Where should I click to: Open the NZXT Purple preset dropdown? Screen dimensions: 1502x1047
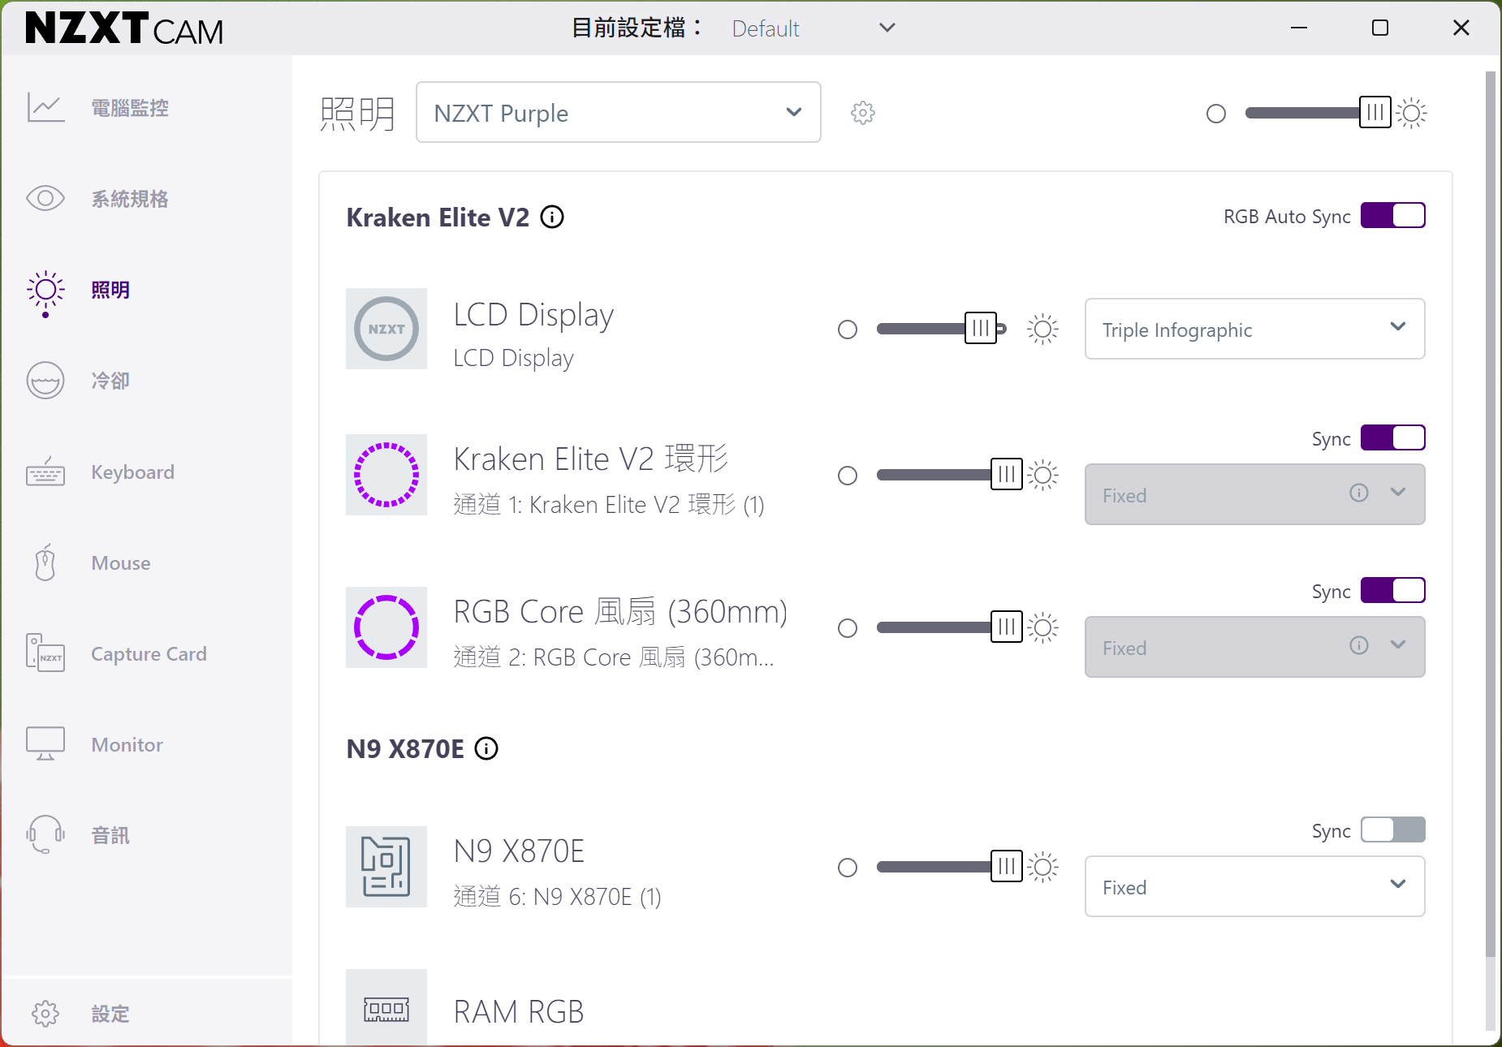619,112
